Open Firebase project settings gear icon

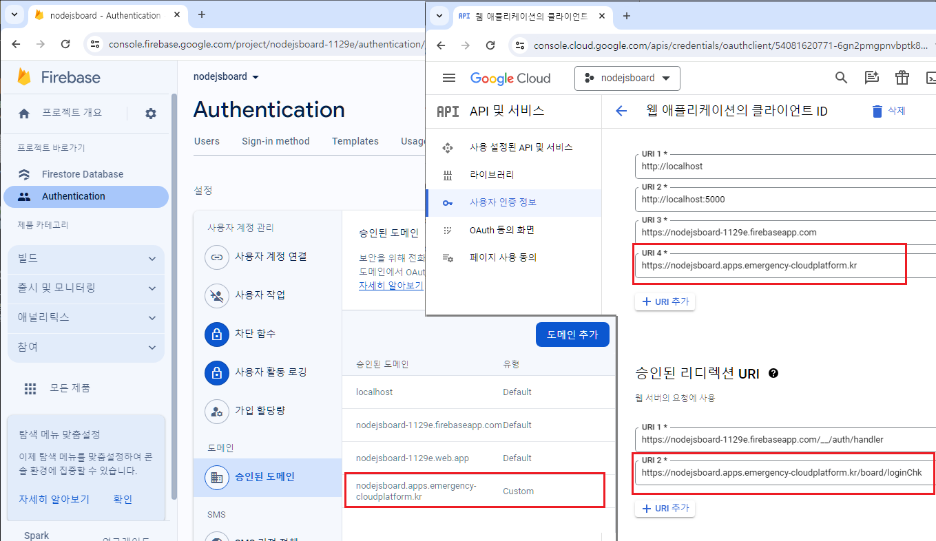click(x=151, y=114)
